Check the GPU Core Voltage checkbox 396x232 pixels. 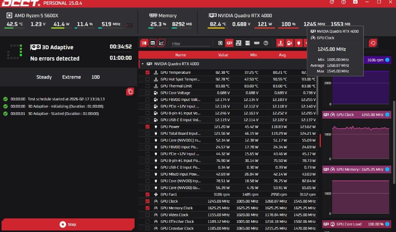147,93
